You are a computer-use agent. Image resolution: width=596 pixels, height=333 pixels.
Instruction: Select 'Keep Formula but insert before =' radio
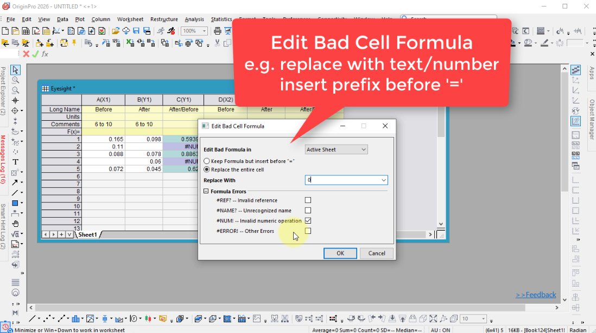pyautogui.click(x=207, y=161)
